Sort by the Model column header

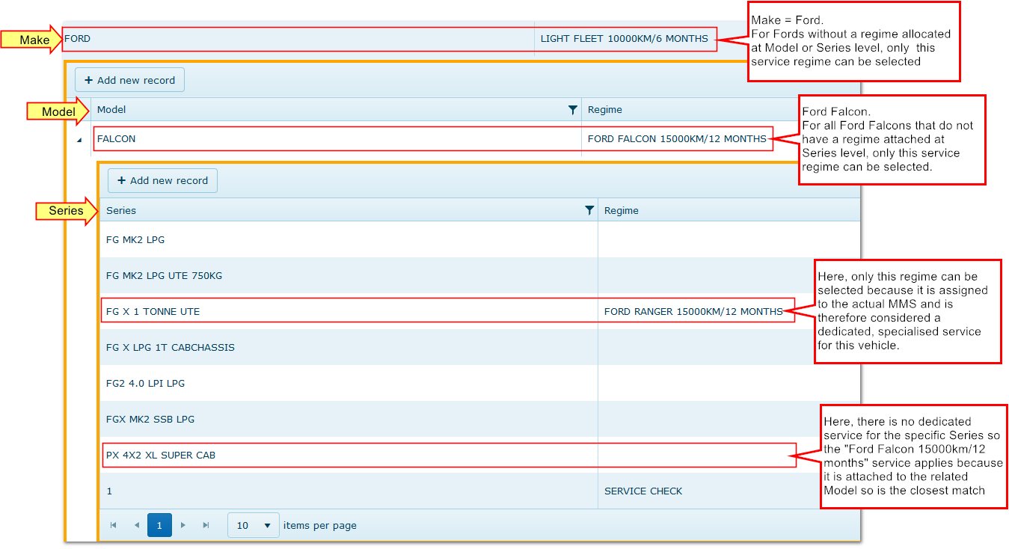(x=111, y=110)
